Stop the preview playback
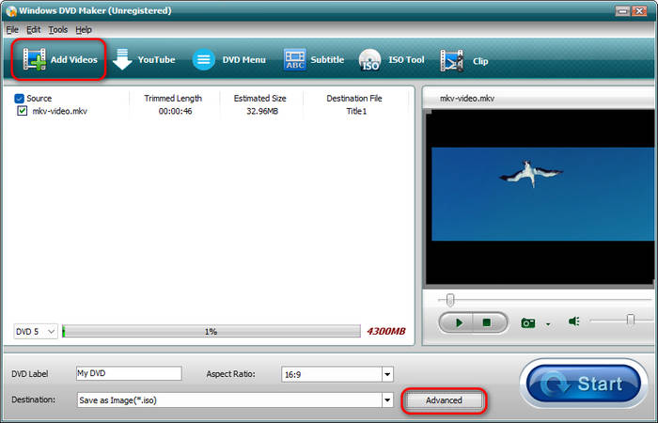This screenshot has width=658, height=423. click(x=487, y=322)
